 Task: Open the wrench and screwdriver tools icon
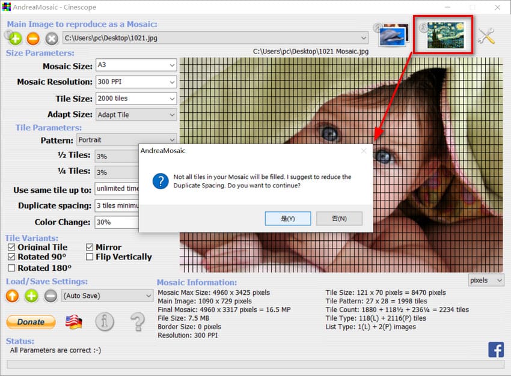(x=486, y=36)
